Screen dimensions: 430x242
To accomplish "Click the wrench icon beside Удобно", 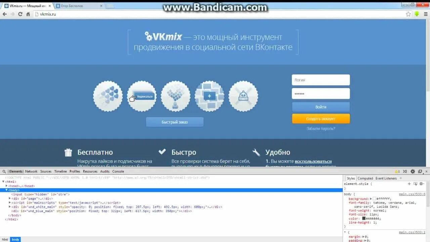I will [x=256, y=153].
